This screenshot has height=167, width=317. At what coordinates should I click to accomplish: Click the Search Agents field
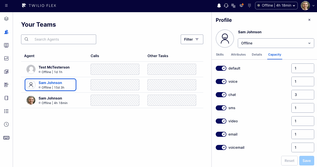[59, 39]
